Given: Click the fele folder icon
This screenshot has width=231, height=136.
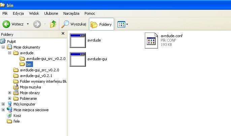Looking at the screenshot, I should tap(9, 121).
